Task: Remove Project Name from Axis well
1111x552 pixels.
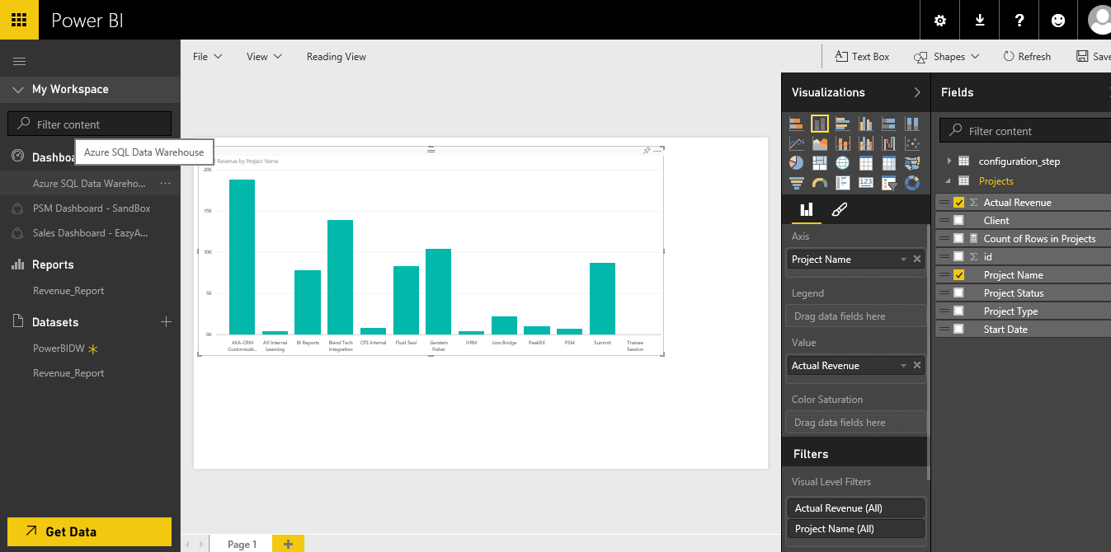Action: click(916, 260)
